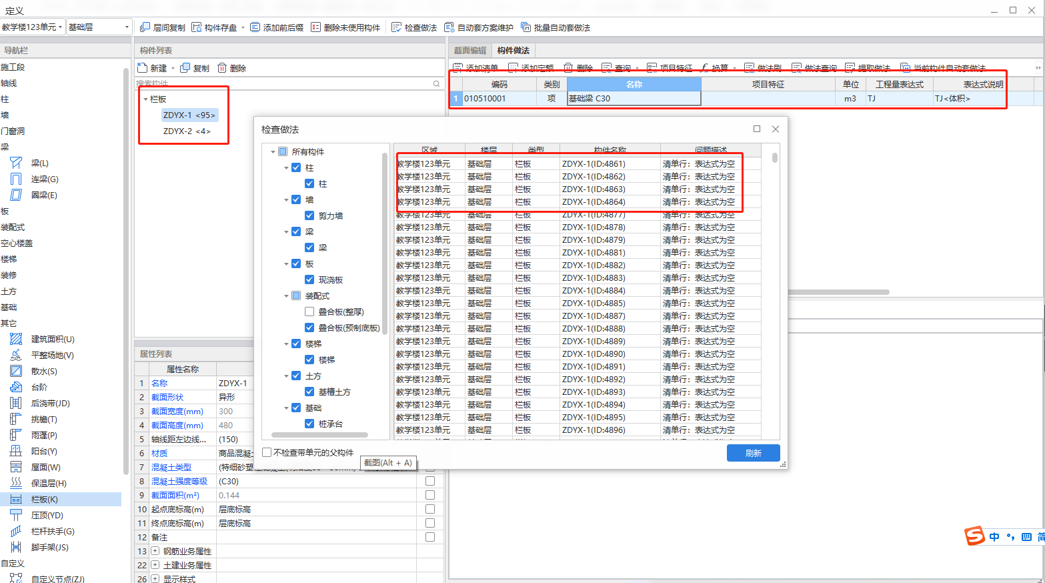Image resolution: width=1045 pixels, height=583 pixels.
Task: Open 检查做法 from the top toolbar
Action: (x=413, y=27)
